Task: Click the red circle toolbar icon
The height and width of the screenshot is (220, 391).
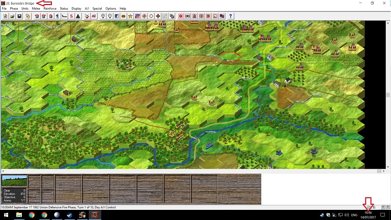Action: pyautogui.click(x=181, y=16)
